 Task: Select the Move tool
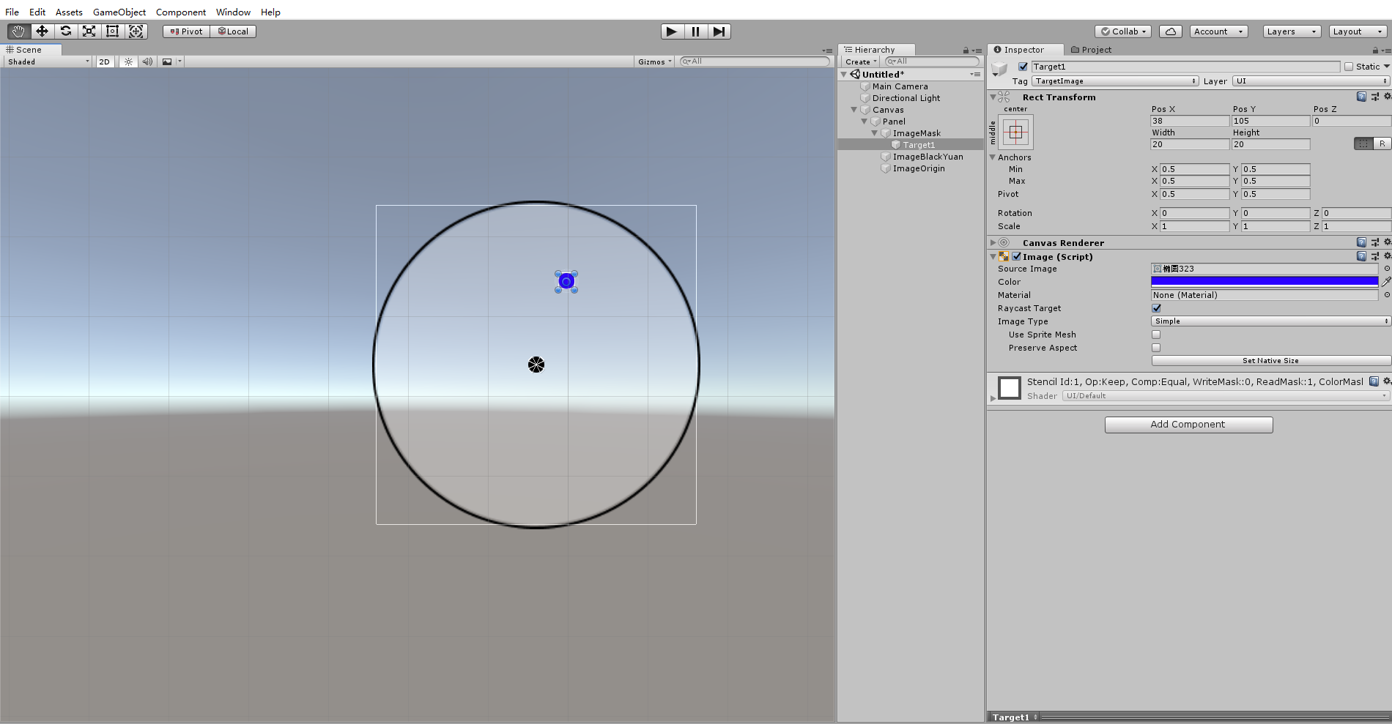click(42, 31)
